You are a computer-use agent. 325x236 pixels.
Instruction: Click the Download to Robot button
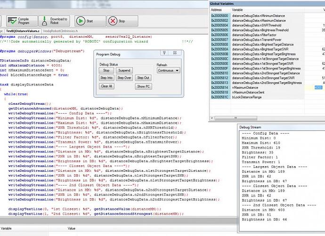click(x=54, y=21)
